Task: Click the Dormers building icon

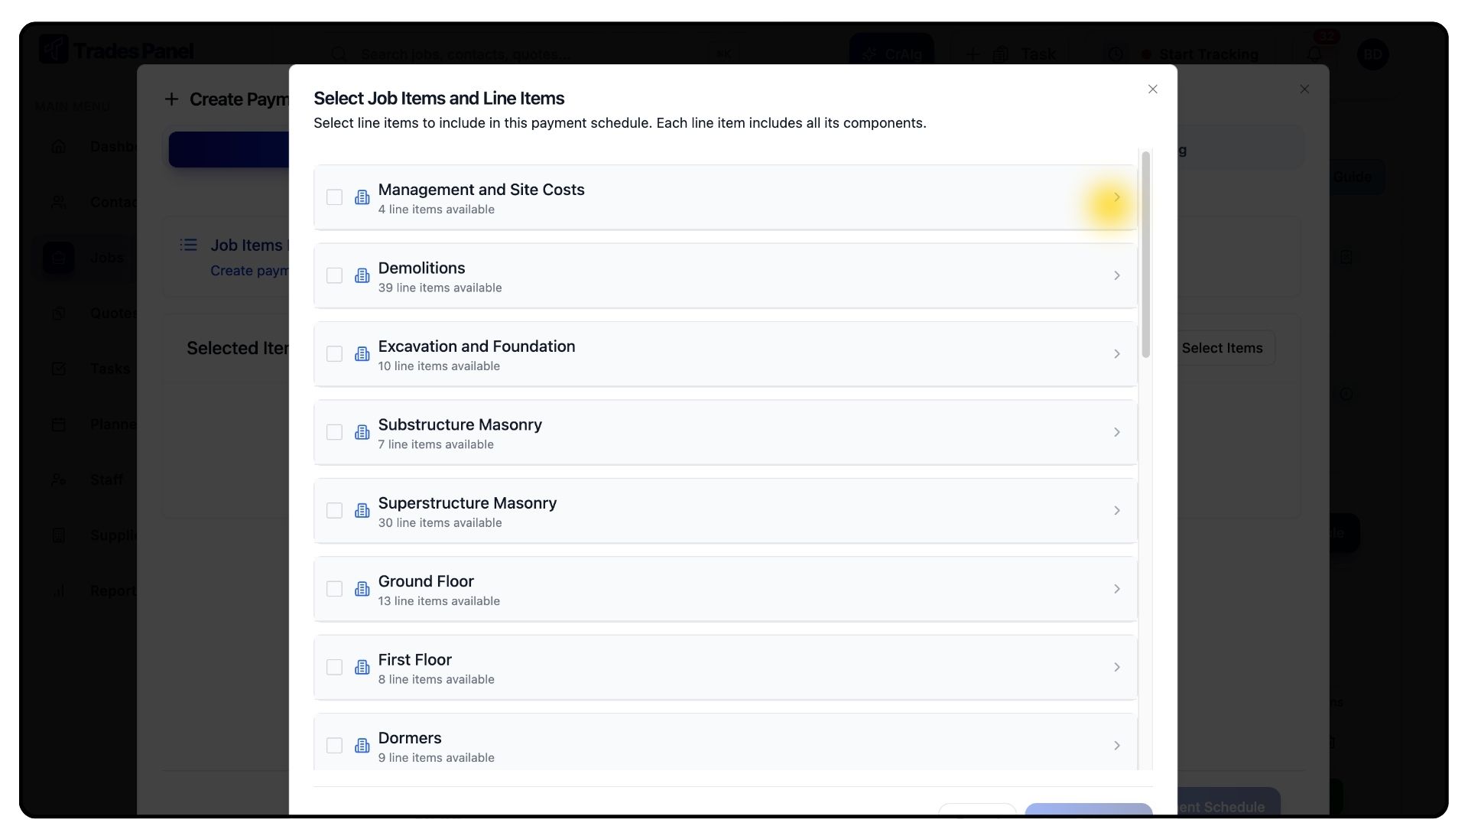Action: coord(362,746)
